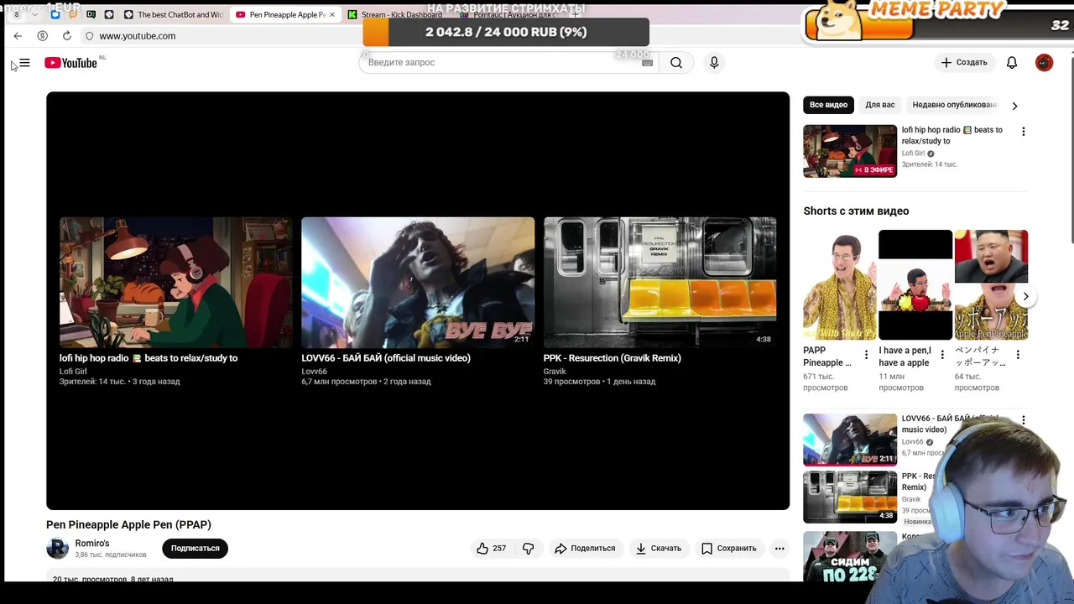Open 'I have a pen' short thumbnail
This screenshot has width=1074, height=604.
[915, 284]
